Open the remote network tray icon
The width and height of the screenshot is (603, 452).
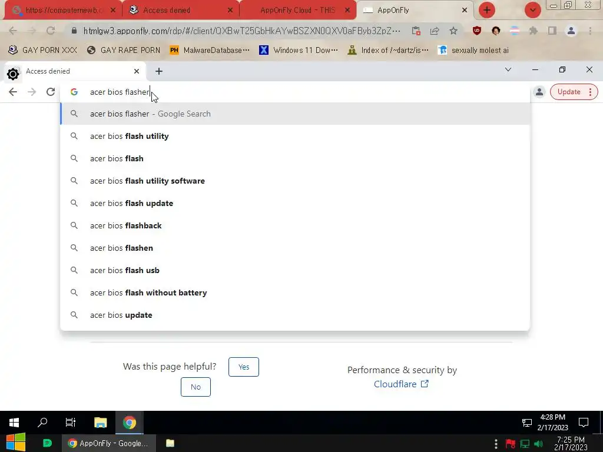(x=526, y=423)
